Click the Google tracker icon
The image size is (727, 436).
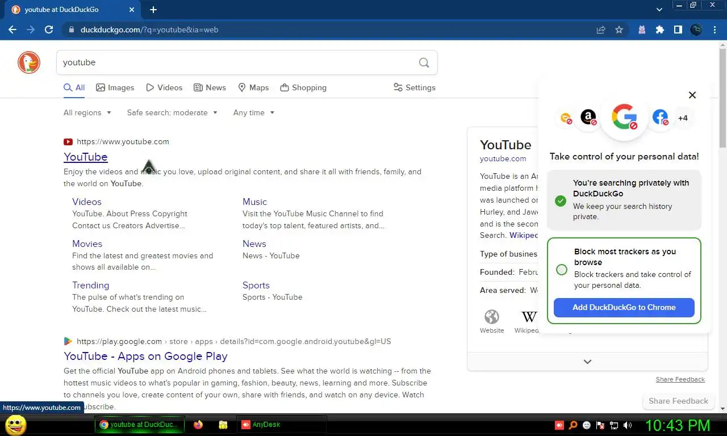tap(624, 118)
